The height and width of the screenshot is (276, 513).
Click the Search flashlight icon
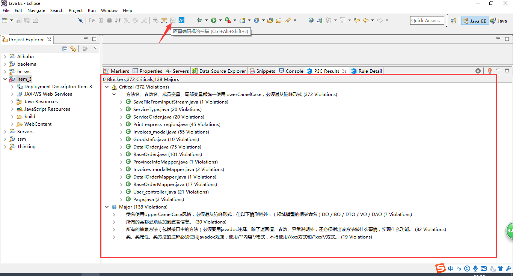point(288,20)
